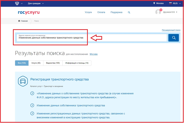Click the car hexagon category icon
This screenshot has width=184, height=123.
click(x=23, y=81)
